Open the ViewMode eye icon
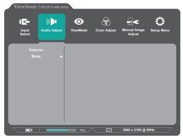This screenshot has height=139, width=183. [x=79, y=22]
